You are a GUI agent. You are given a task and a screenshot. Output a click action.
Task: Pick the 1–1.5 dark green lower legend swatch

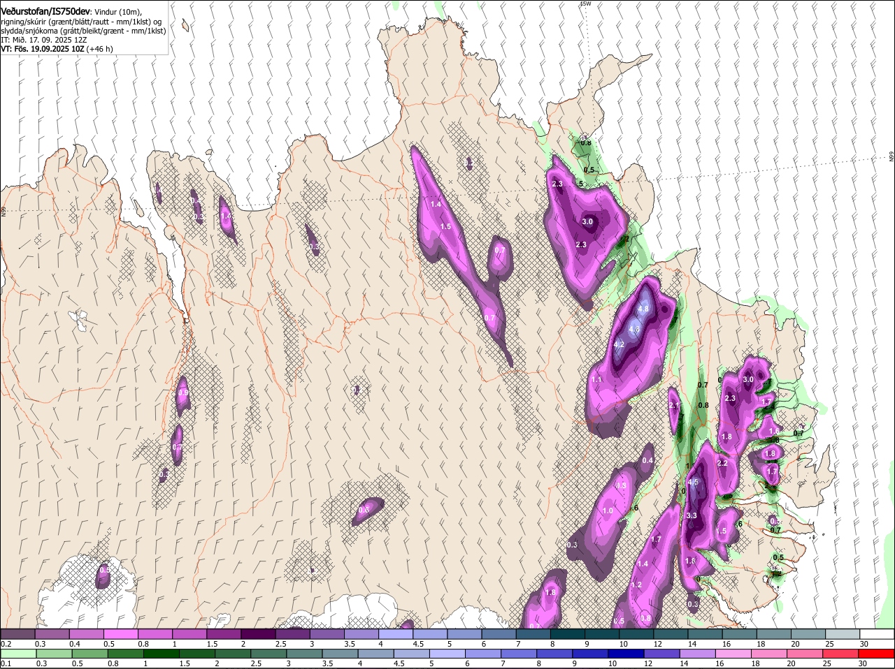(161, 654)
